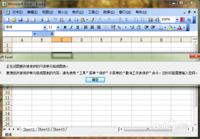
Task: Toggle align right for cells
Action: [99, 27]
